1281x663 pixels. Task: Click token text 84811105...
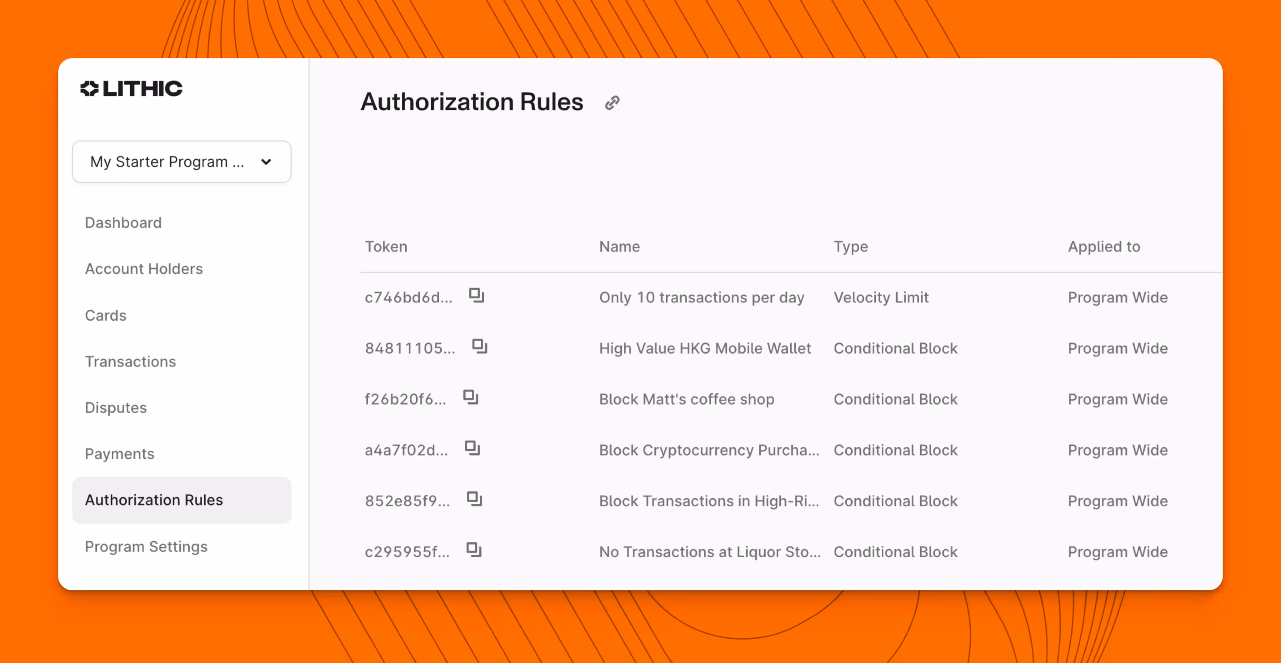point(410,349)
